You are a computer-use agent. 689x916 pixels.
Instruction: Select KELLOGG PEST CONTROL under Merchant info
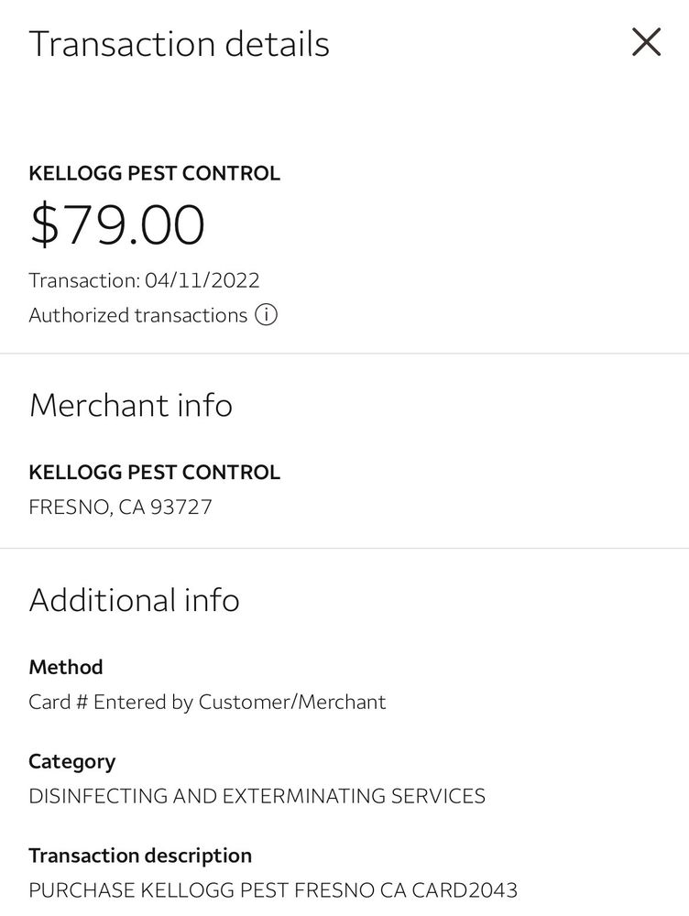(x=154, y=473)
